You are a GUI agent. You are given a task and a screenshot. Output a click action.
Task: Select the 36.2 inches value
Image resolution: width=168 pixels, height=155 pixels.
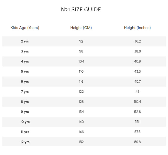point(137,41)
